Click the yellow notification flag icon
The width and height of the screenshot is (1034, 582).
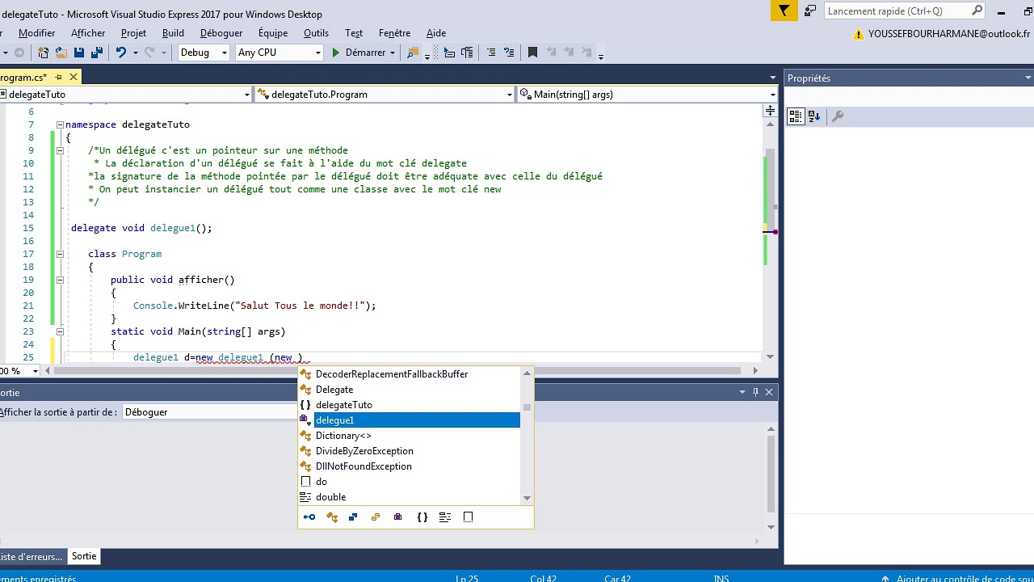point(784,11)
